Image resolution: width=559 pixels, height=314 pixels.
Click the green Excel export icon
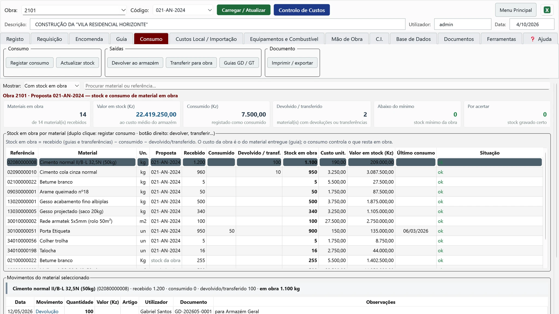547,10
